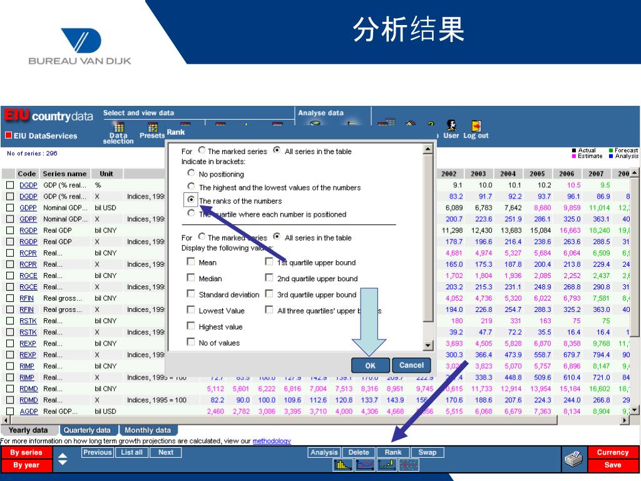641x481 pixels.
Task: Click the List all button
Action: click(x=131, y=452)
